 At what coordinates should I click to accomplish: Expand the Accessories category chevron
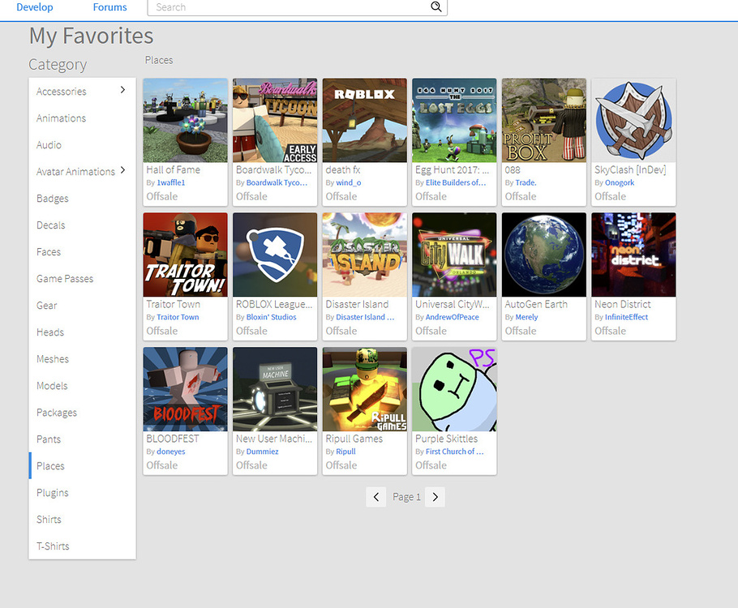pos(122,90)
